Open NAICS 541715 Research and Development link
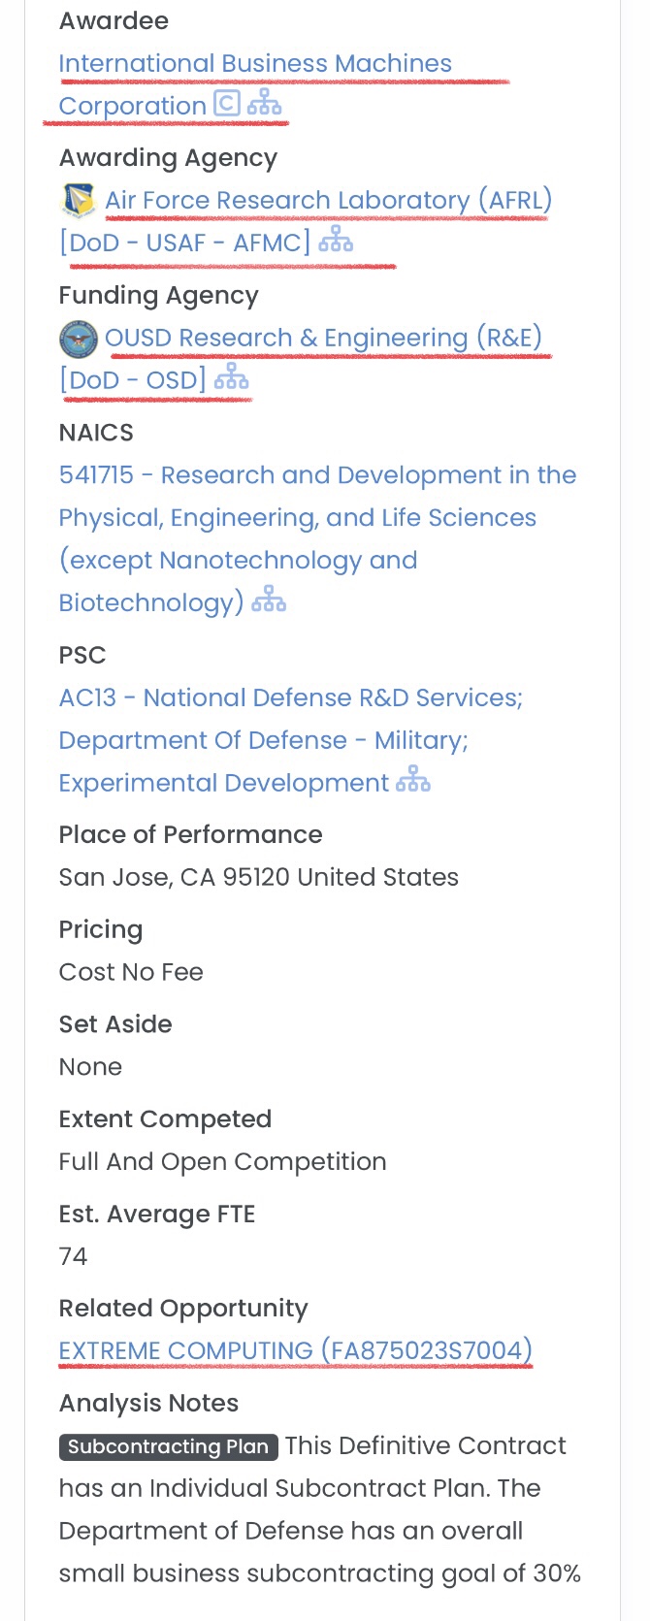The image size is (650, 1621). (x=317, y=475)
